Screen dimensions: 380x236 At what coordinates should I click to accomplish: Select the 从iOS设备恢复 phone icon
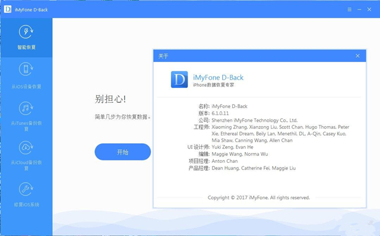coord(26,69)
